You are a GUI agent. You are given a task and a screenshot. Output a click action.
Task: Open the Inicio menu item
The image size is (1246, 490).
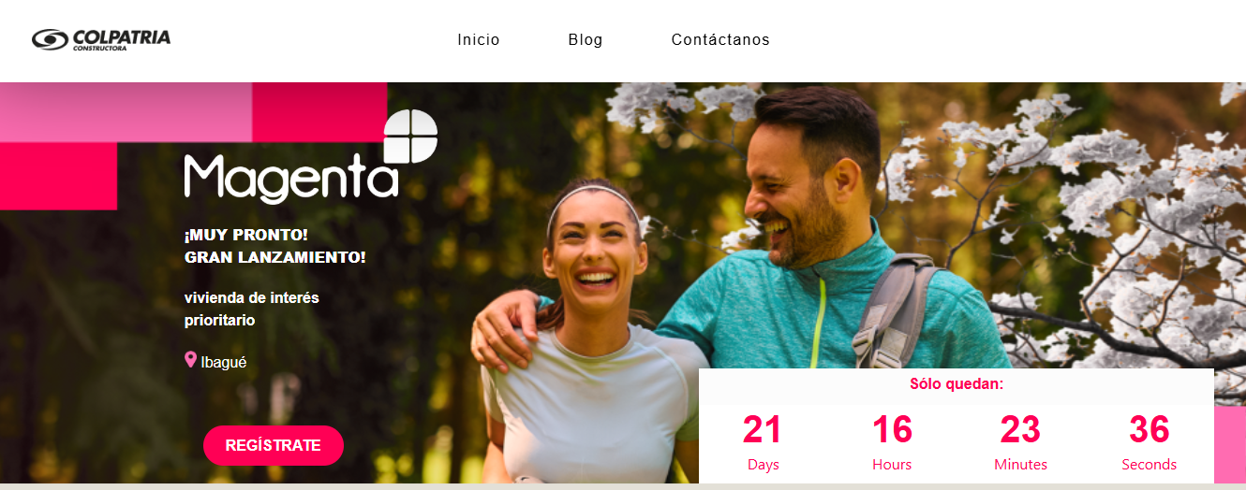click(479, 40)
